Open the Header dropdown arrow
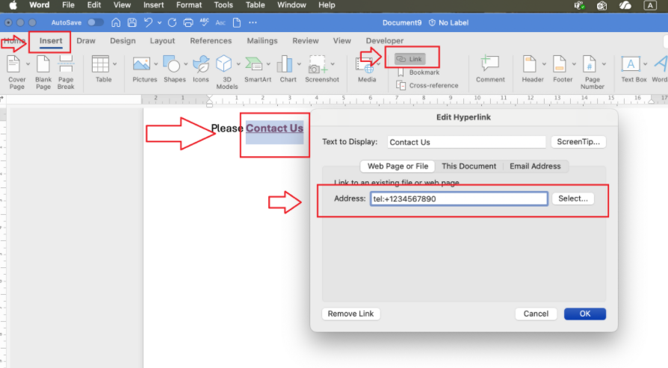The width and height of the screenshot is (668, 368). point(544,64)
